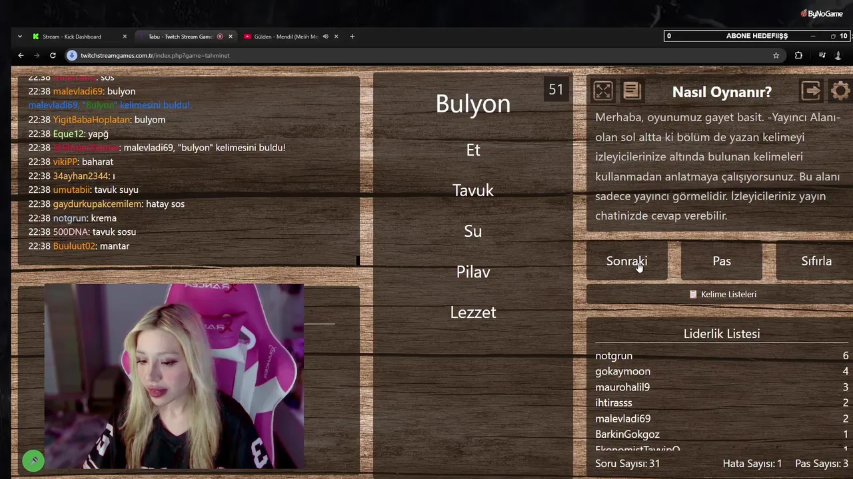Close the Stream - Kick Dashboard tab
The height and width of the screenshot is (479, 853).
pos(125,37)
